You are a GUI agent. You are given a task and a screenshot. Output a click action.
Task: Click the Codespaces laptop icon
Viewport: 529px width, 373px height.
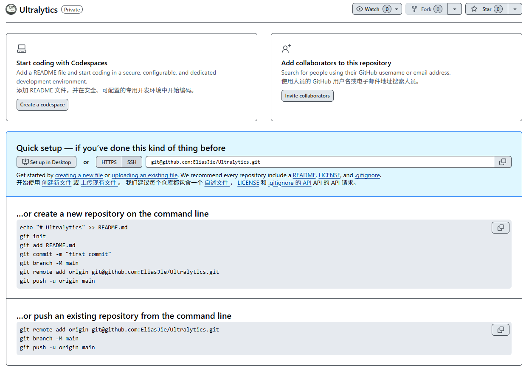[x=21, y=49]
